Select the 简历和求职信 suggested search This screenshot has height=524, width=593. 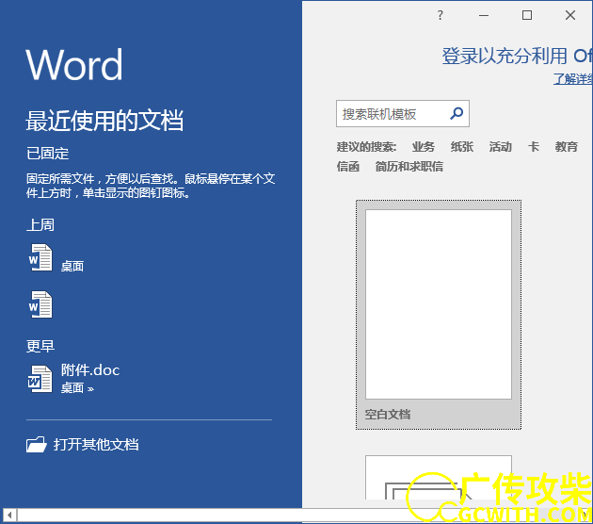click(409, 166)
